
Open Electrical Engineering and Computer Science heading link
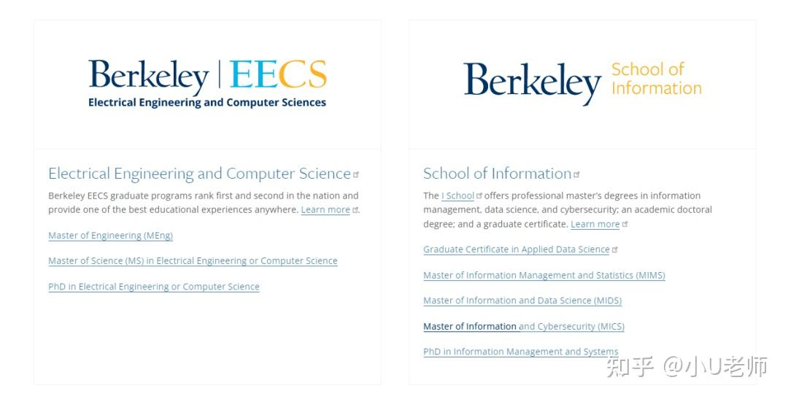pyautogui.click(x=199, y=174)
